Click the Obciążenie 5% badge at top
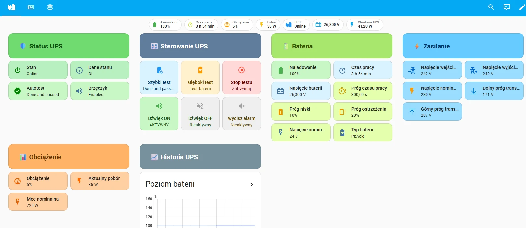The height and width of the screenshot is (228, 526). pos(237,24)
